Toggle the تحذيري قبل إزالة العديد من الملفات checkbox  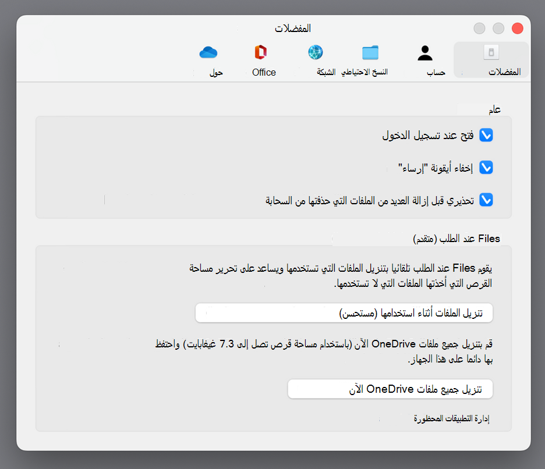coord(486,200)
